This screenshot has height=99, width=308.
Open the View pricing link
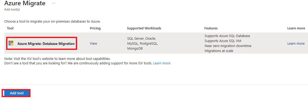pyautogui.click(x=94, y=43)
